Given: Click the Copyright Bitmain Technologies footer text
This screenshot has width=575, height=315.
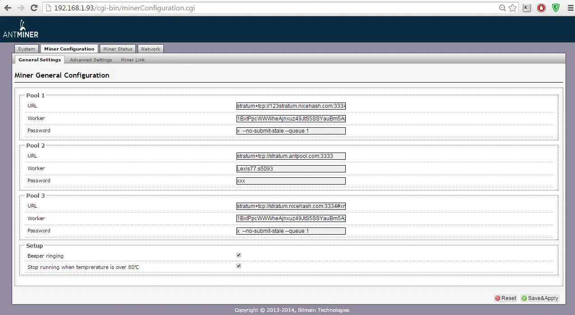Looking at the screenshot, I should (x=292, y=310).
